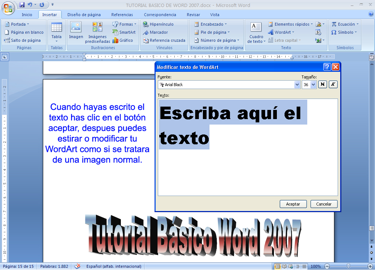
Task: Open the signature line icon menu
Action: pos(320,24)
